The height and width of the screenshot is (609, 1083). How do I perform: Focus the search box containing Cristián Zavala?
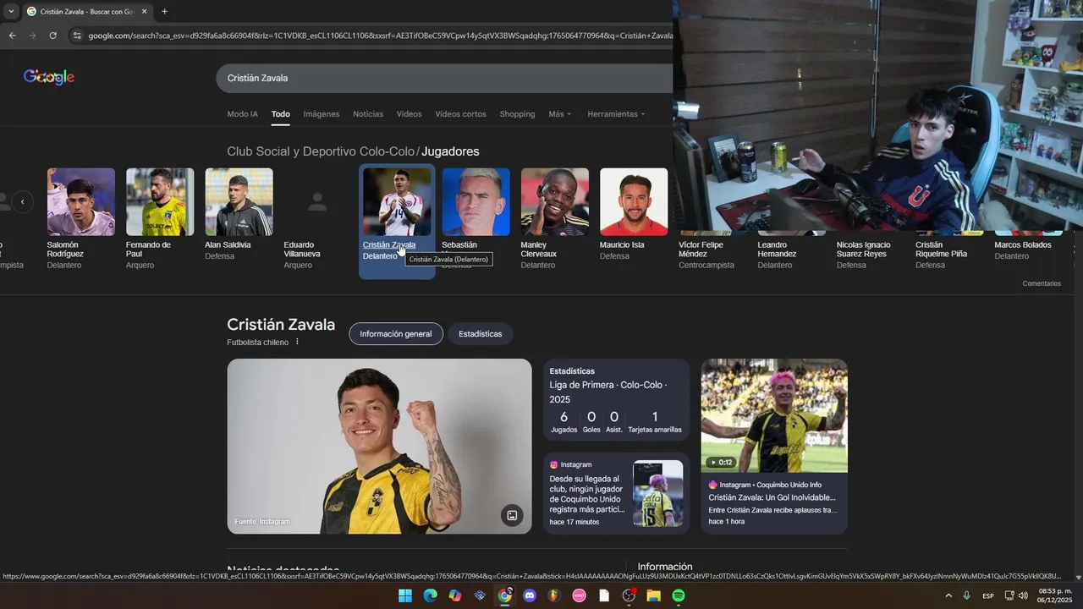tap(444, 78)
